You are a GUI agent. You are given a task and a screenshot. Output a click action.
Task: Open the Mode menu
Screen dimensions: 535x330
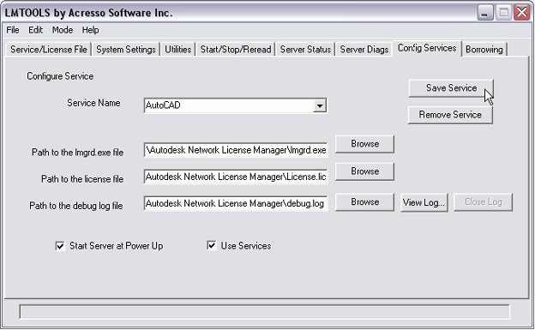[63, 30]
